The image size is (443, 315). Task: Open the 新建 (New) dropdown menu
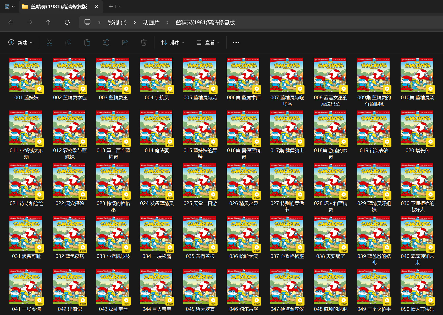[20, 42]
